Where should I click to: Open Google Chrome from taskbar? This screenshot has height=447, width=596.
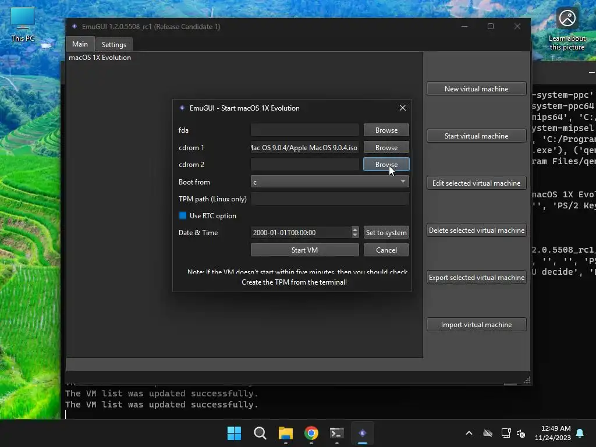(311, 433)
